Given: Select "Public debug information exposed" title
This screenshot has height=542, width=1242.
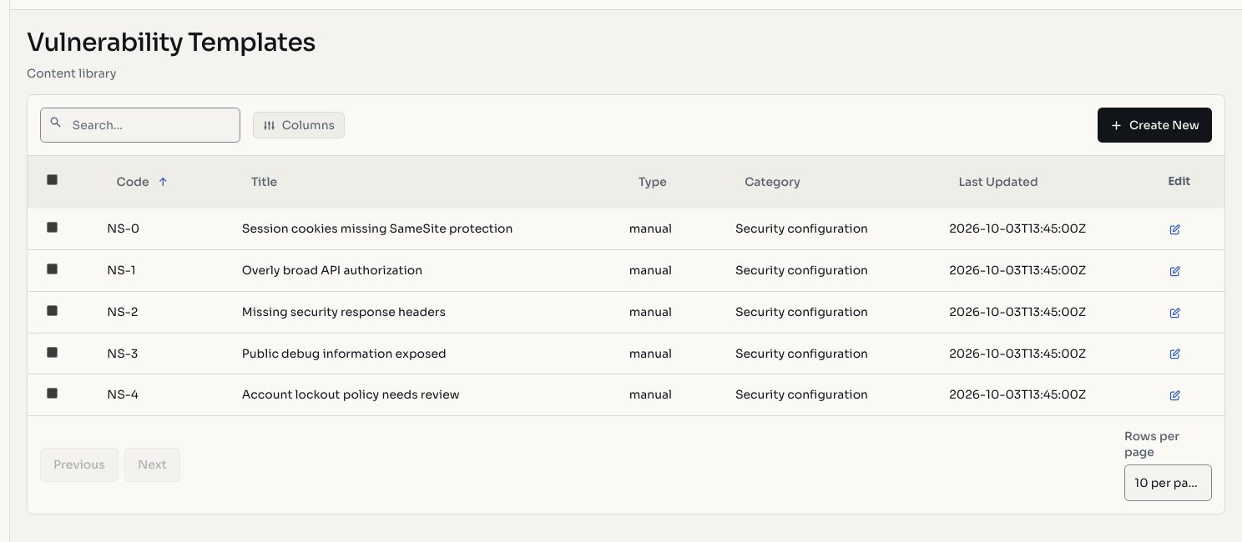Looking at the screenshot, I should (344, 354).
